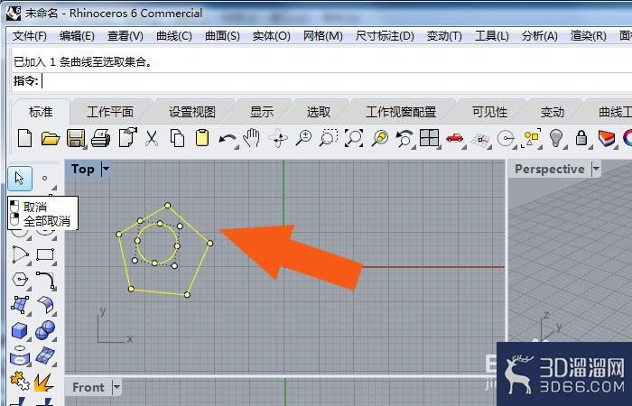Switch to the 设置视图 toolbar tab

point(191,112)
